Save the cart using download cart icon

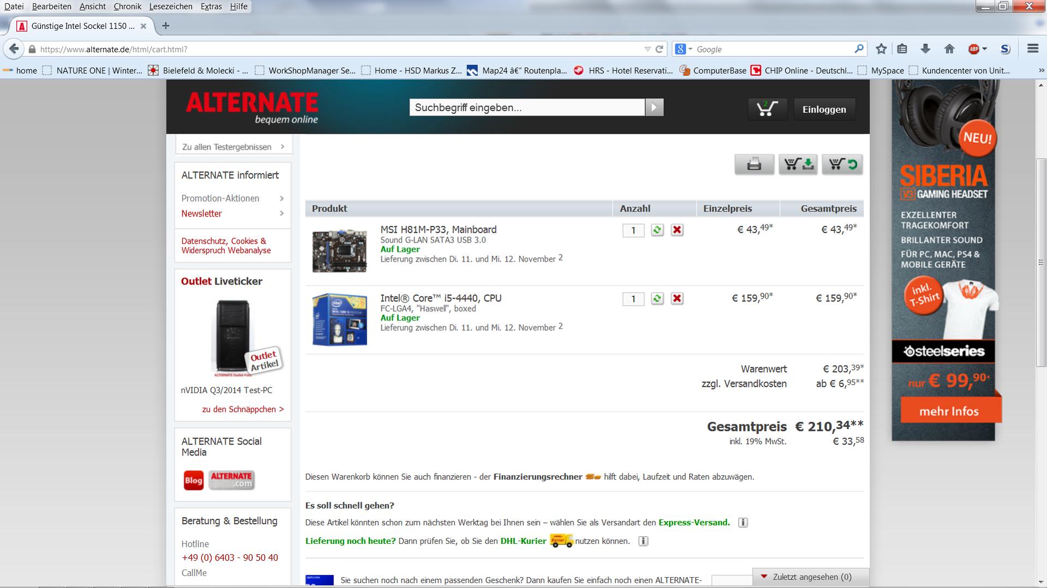click(x=798, y=164)
